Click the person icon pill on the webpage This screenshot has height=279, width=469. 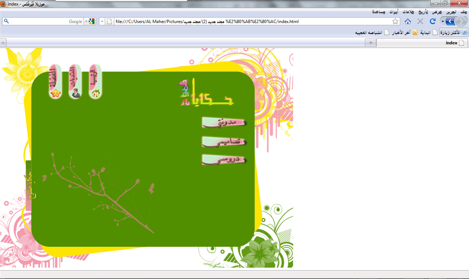[x=75, y=82]
